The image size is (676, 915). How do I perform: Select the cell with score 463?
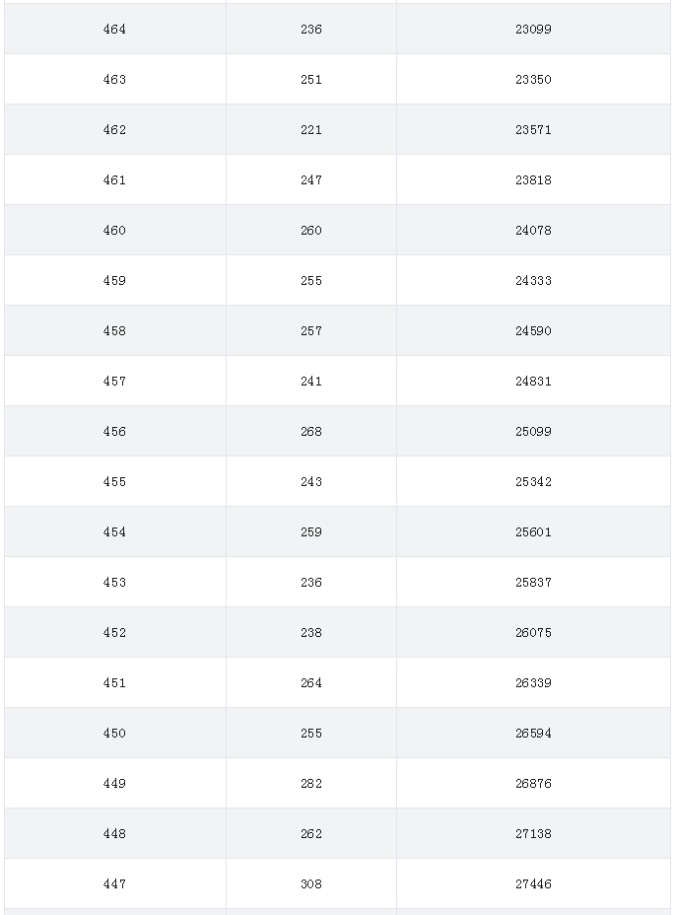(114, 79)
